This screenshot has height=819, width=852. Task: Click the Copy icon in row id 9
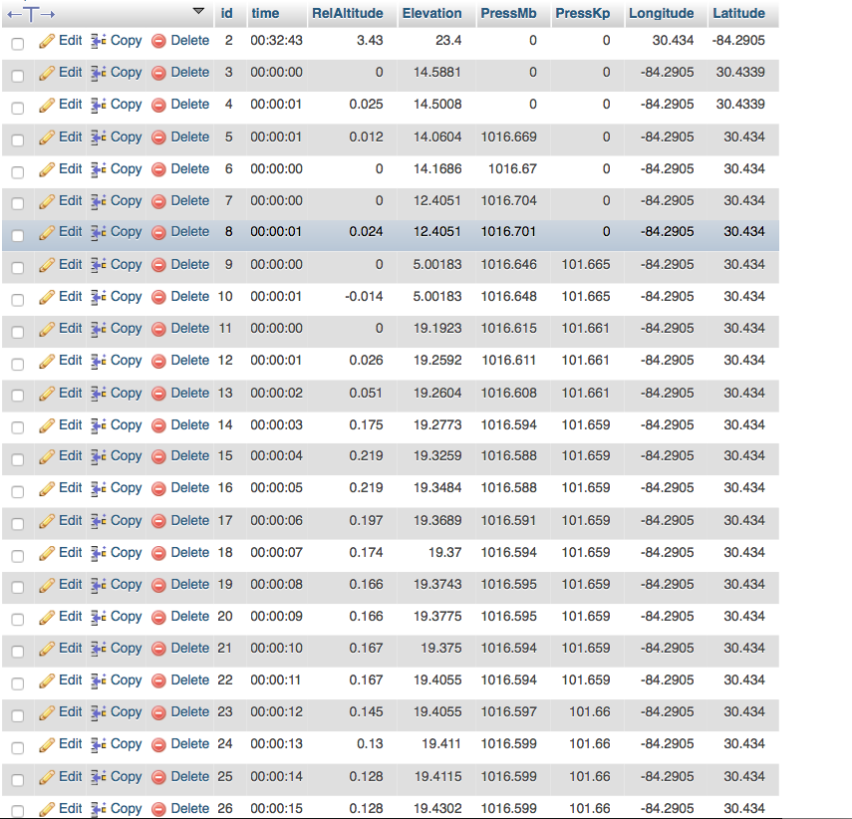click(x=98, y=265)
